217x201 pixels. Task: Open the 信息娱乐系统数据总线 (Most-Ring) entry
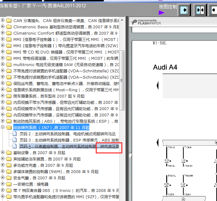click(x=66, y=90)
